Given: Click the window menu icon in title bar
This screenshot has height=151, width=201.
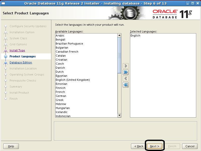Looking at the screenshot, I should tap(3, 3).
